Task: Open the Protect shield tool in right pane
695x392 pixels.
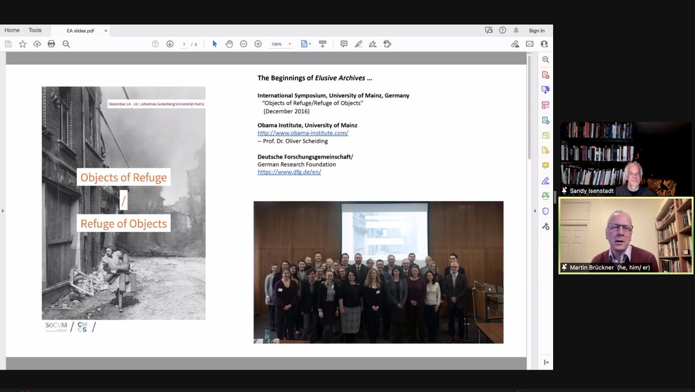Action: coord(546,211)
